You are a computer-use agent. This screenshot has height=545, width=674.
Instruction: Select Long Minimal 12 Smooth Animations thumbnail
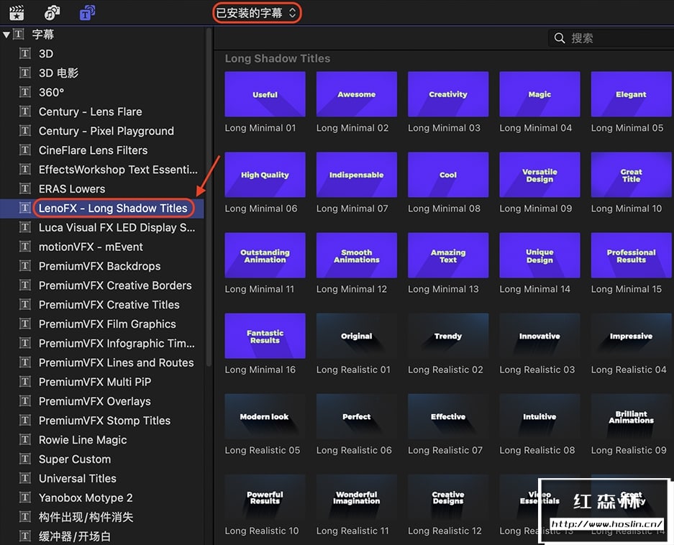(356, 255)
